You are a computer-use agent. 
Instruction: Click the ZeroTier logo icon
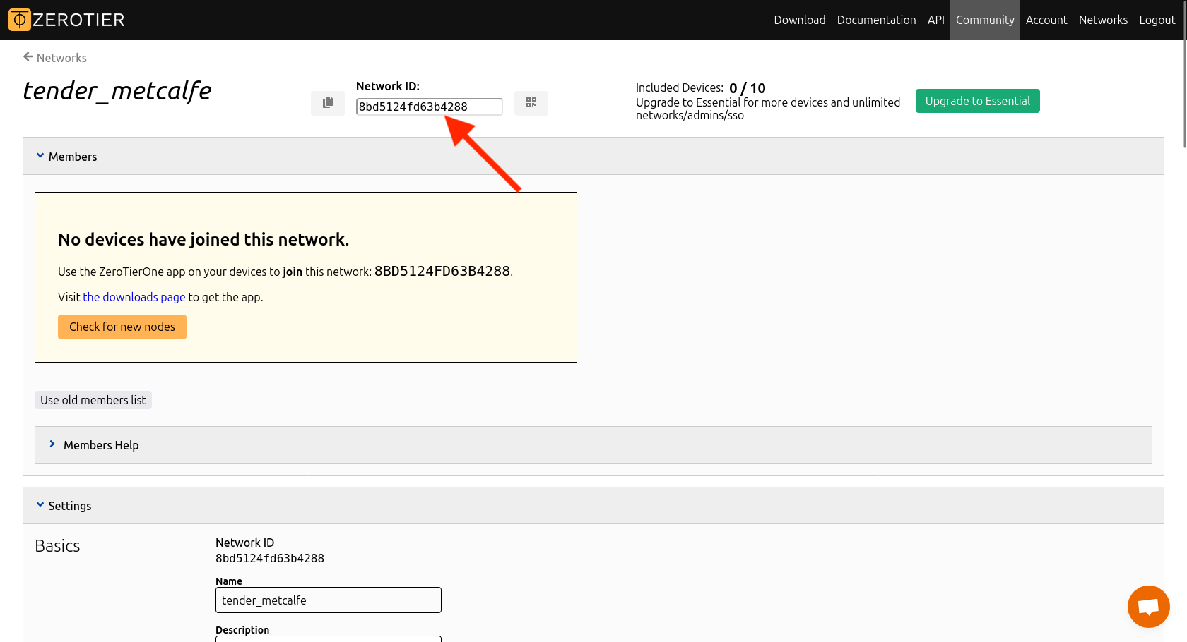coord(20,20)
